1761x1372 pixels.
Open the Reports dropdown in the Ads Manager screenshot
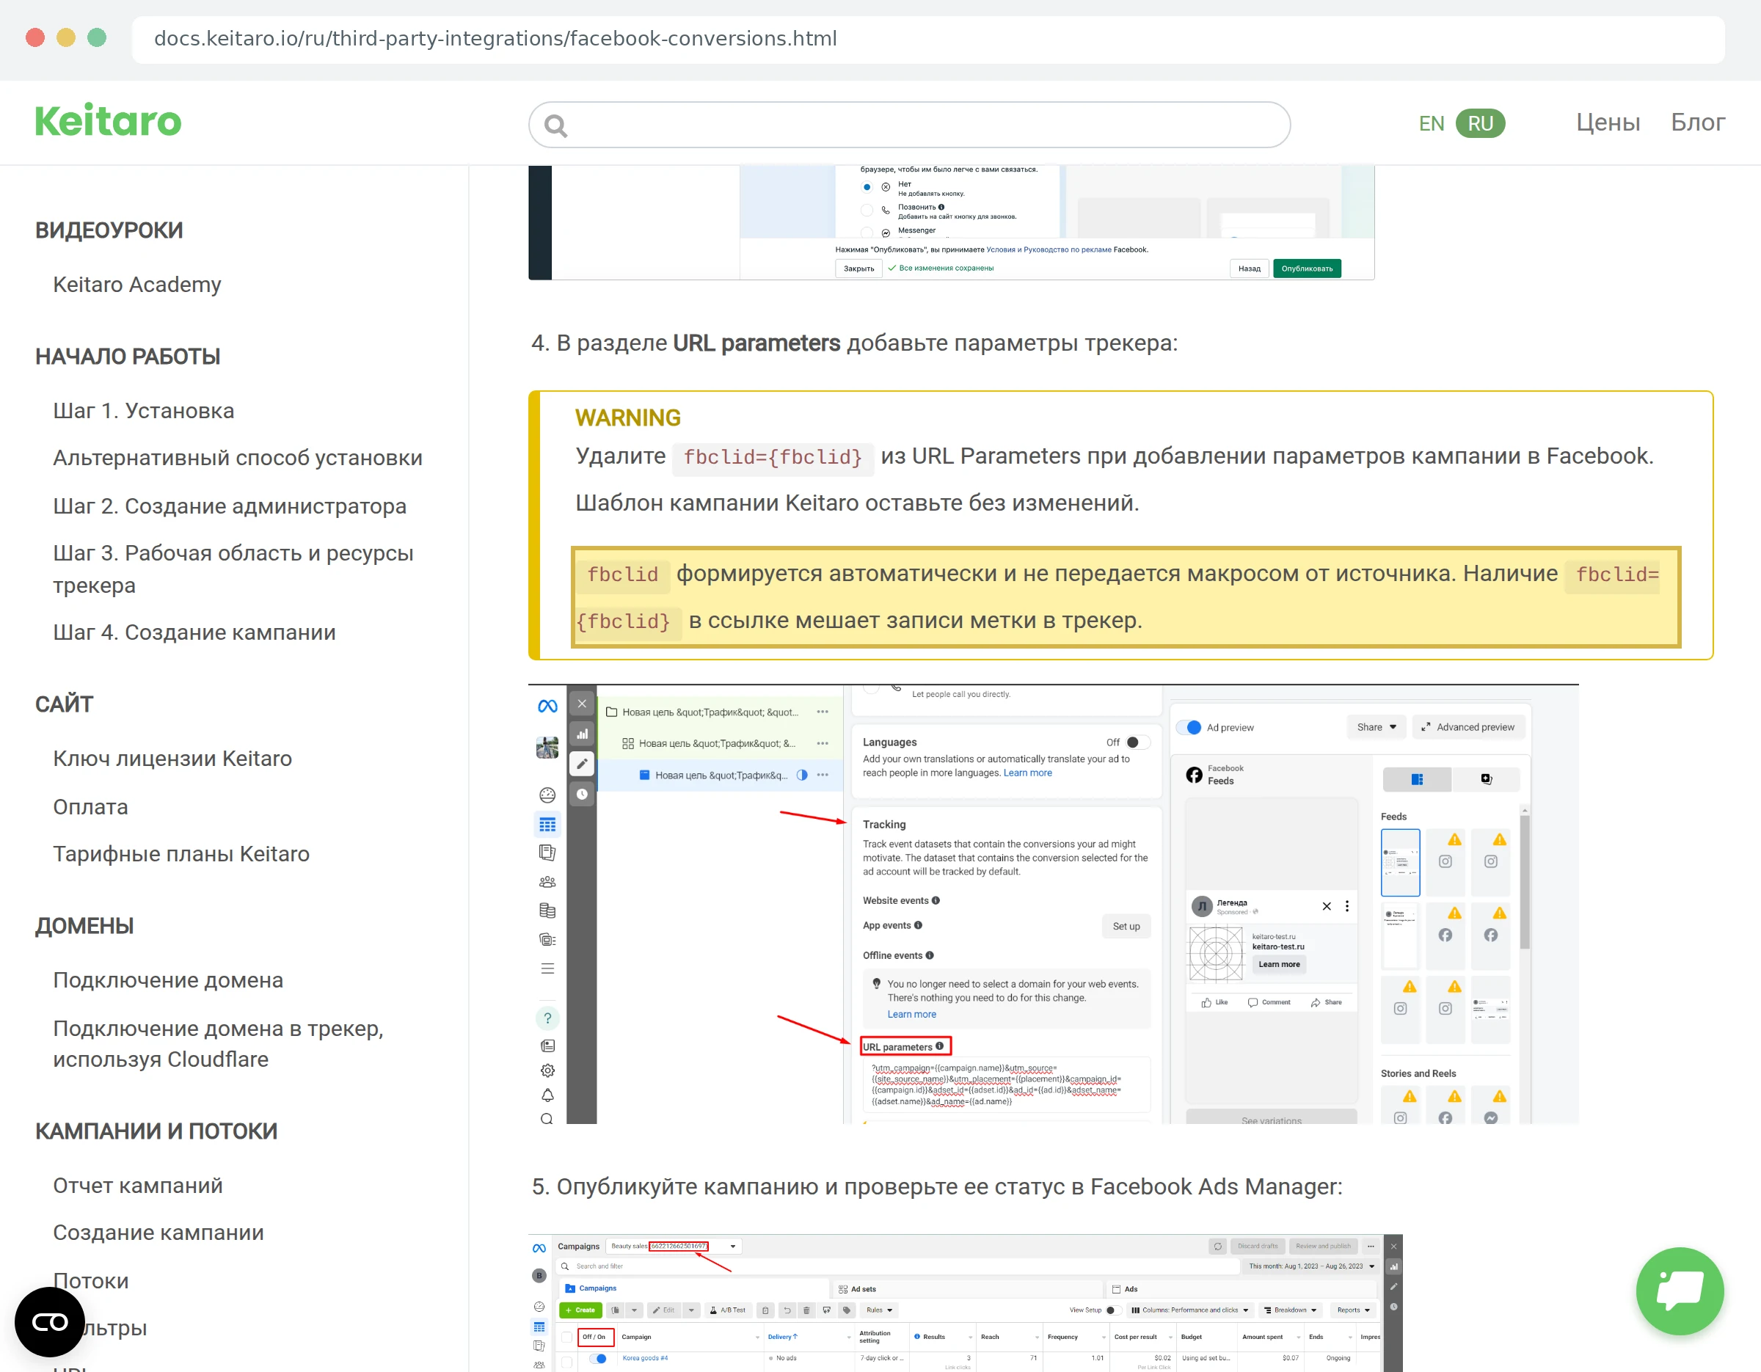coord(1353,1310)
